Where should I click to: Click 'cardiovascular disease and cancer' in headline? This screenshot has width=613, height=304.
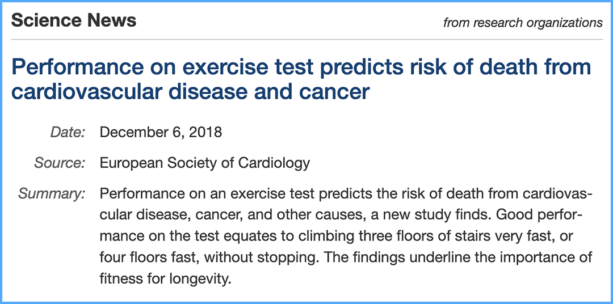point(190,91)
